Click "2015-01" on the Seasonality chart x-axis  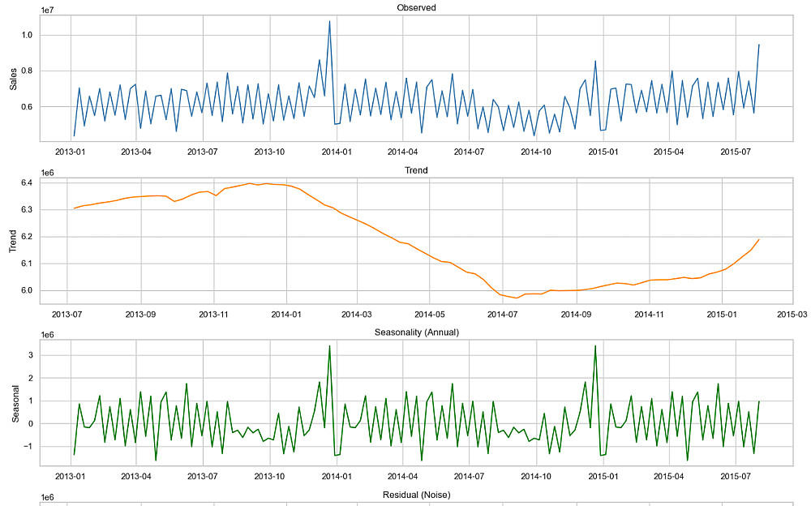click(603, 477)
